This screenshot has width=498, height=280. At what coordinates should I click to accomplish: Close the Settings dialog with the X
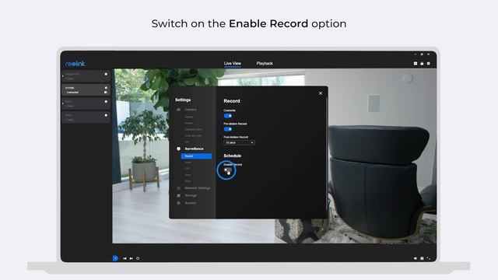click(x=321, y=93)
